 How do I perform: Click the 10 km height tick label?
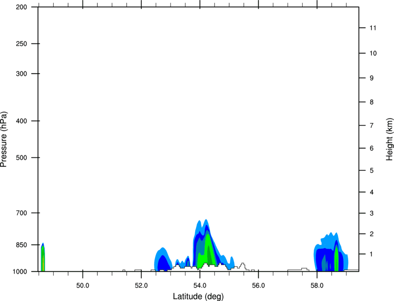coord(373,53)
